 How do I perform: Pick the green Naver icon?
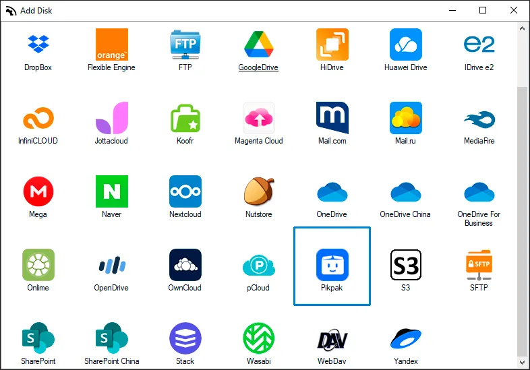(112, 191)
